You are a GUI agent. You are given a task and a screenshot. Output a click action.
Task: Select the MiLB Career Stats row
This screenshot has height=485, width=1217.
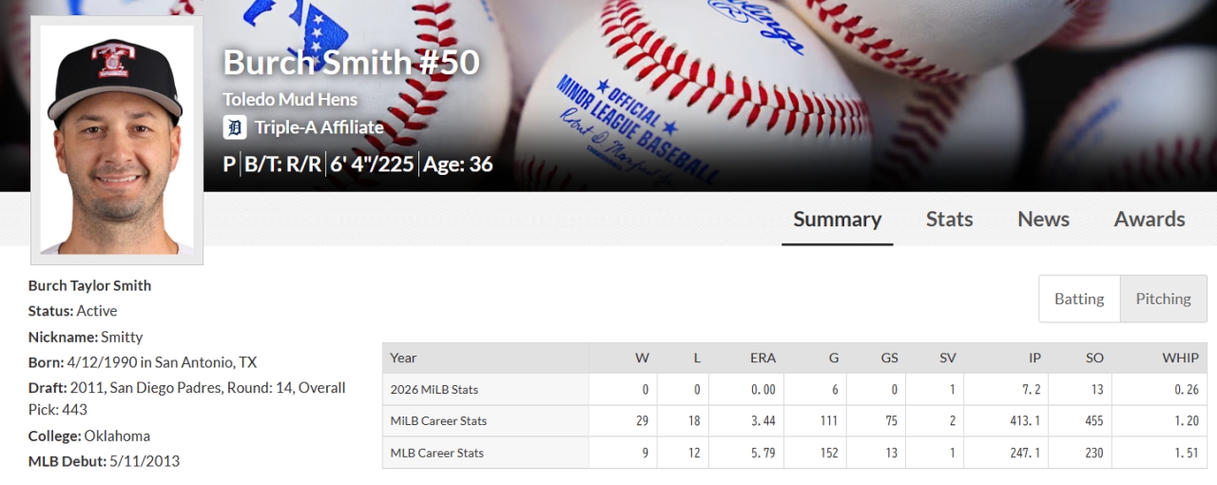tap(438, 420)
